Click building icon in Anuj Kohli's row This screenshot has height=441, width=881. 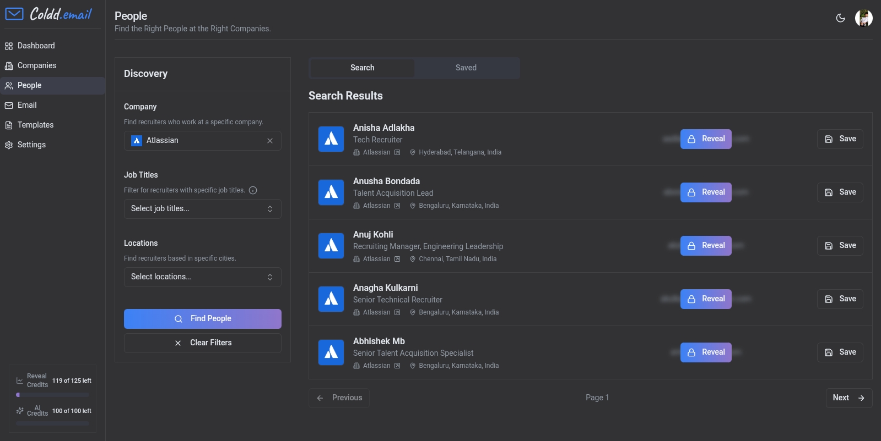point(356,259)
